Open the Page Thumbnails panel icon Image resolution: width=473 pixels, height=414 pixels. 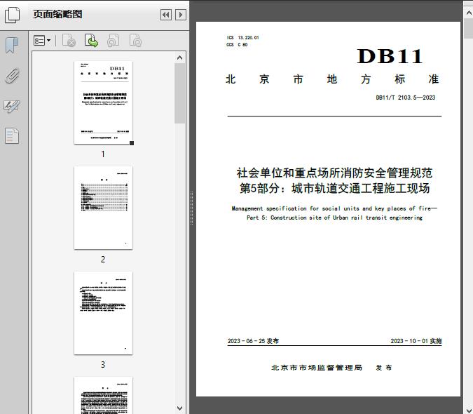click(12, 14)
